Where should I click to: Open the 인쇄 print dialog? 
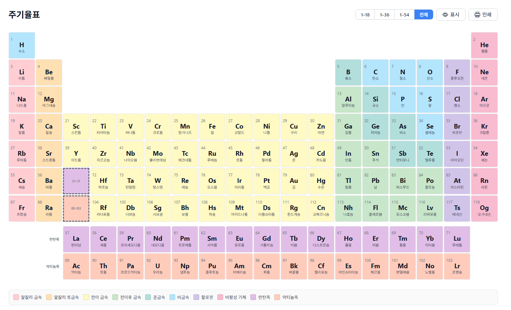483,14
